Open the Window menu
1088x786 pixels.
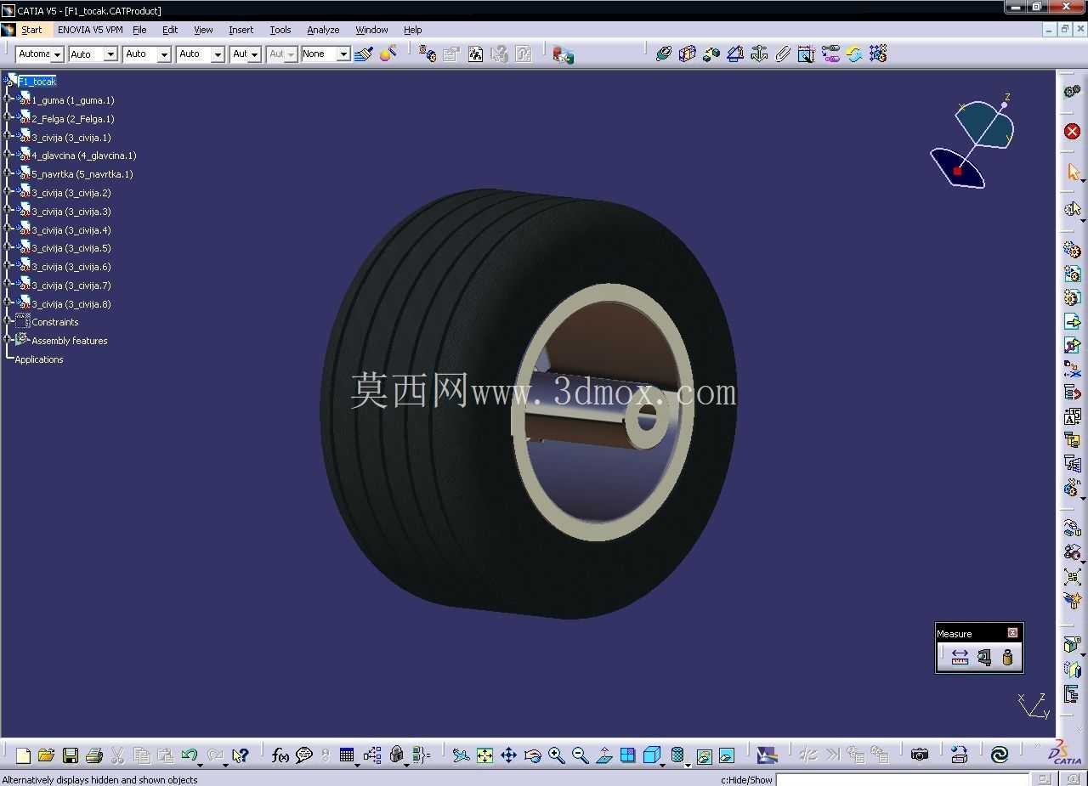click(371, 30)
